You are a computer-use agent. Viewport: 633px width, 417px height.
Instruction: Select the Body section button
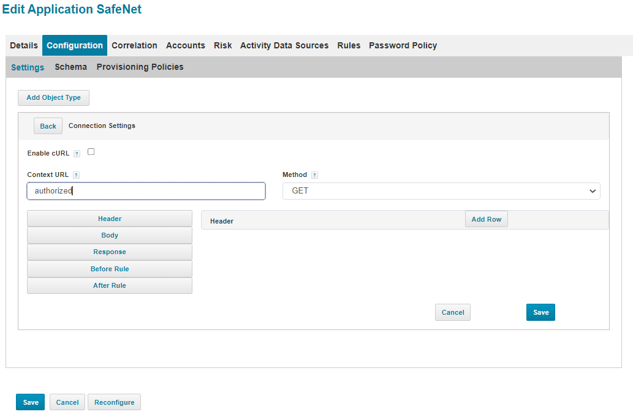[110, 235]
